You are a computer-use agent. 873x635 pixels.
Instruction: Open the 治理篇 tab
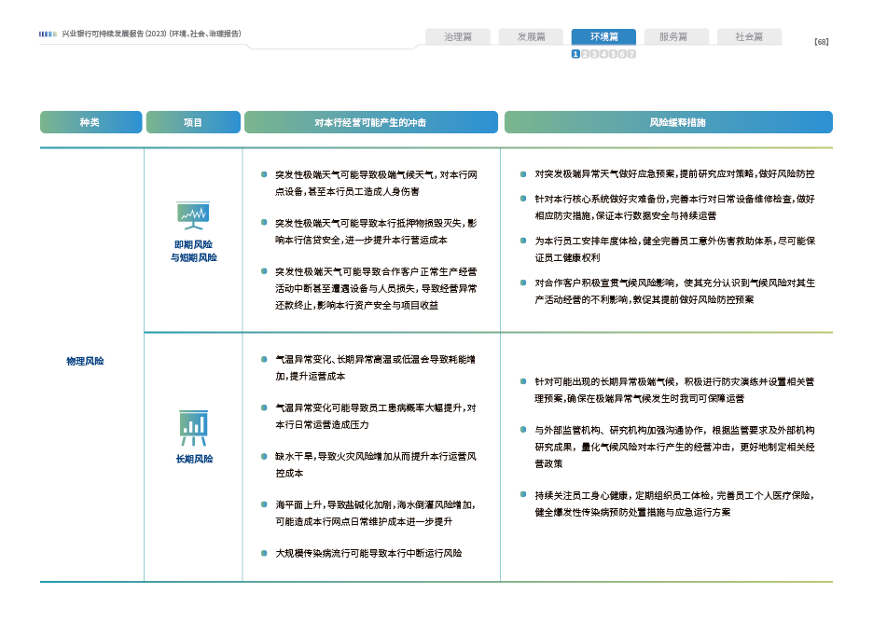[x=458, y=37]
